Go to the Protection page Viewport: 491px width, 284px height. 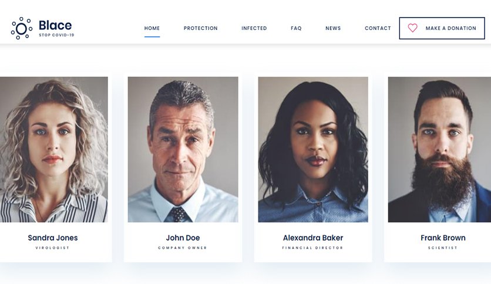click(x=200, y=28)
